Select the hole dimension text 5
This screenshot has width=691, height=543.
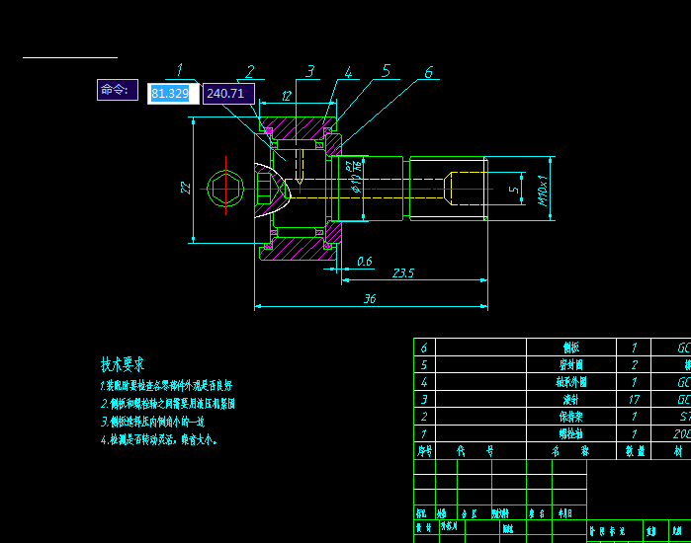click(513, 190)
